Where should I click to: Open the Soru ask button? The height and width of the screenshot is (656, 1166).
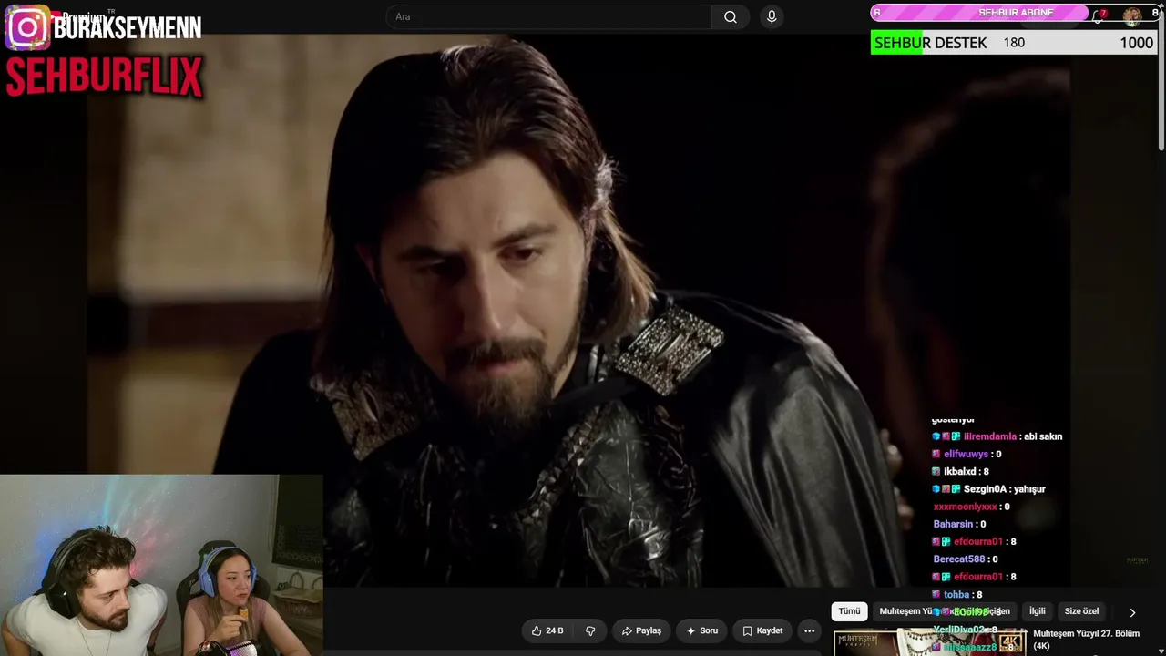[702, 630]
